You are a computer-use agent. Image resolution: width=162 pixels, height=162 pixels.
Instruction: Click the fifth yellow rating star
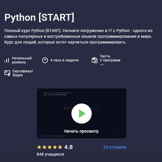pyautogui.click(x=60, y=147)
